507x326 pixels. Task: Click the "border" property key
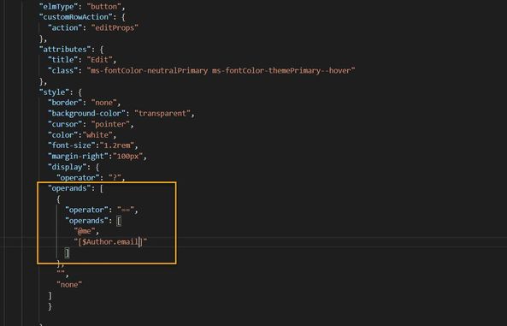[x=65, y=103]
